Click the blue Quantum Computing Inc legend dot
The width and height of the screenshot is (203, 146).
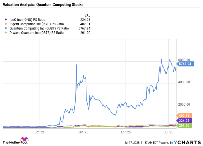6,28
